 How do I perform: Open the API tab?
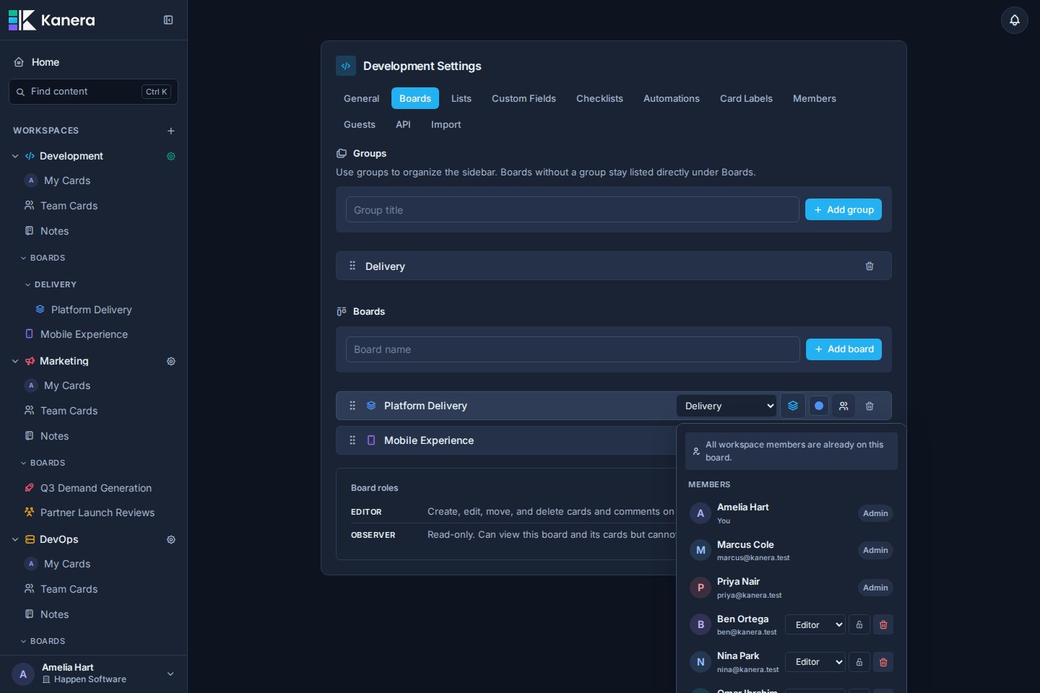point(403,124)
